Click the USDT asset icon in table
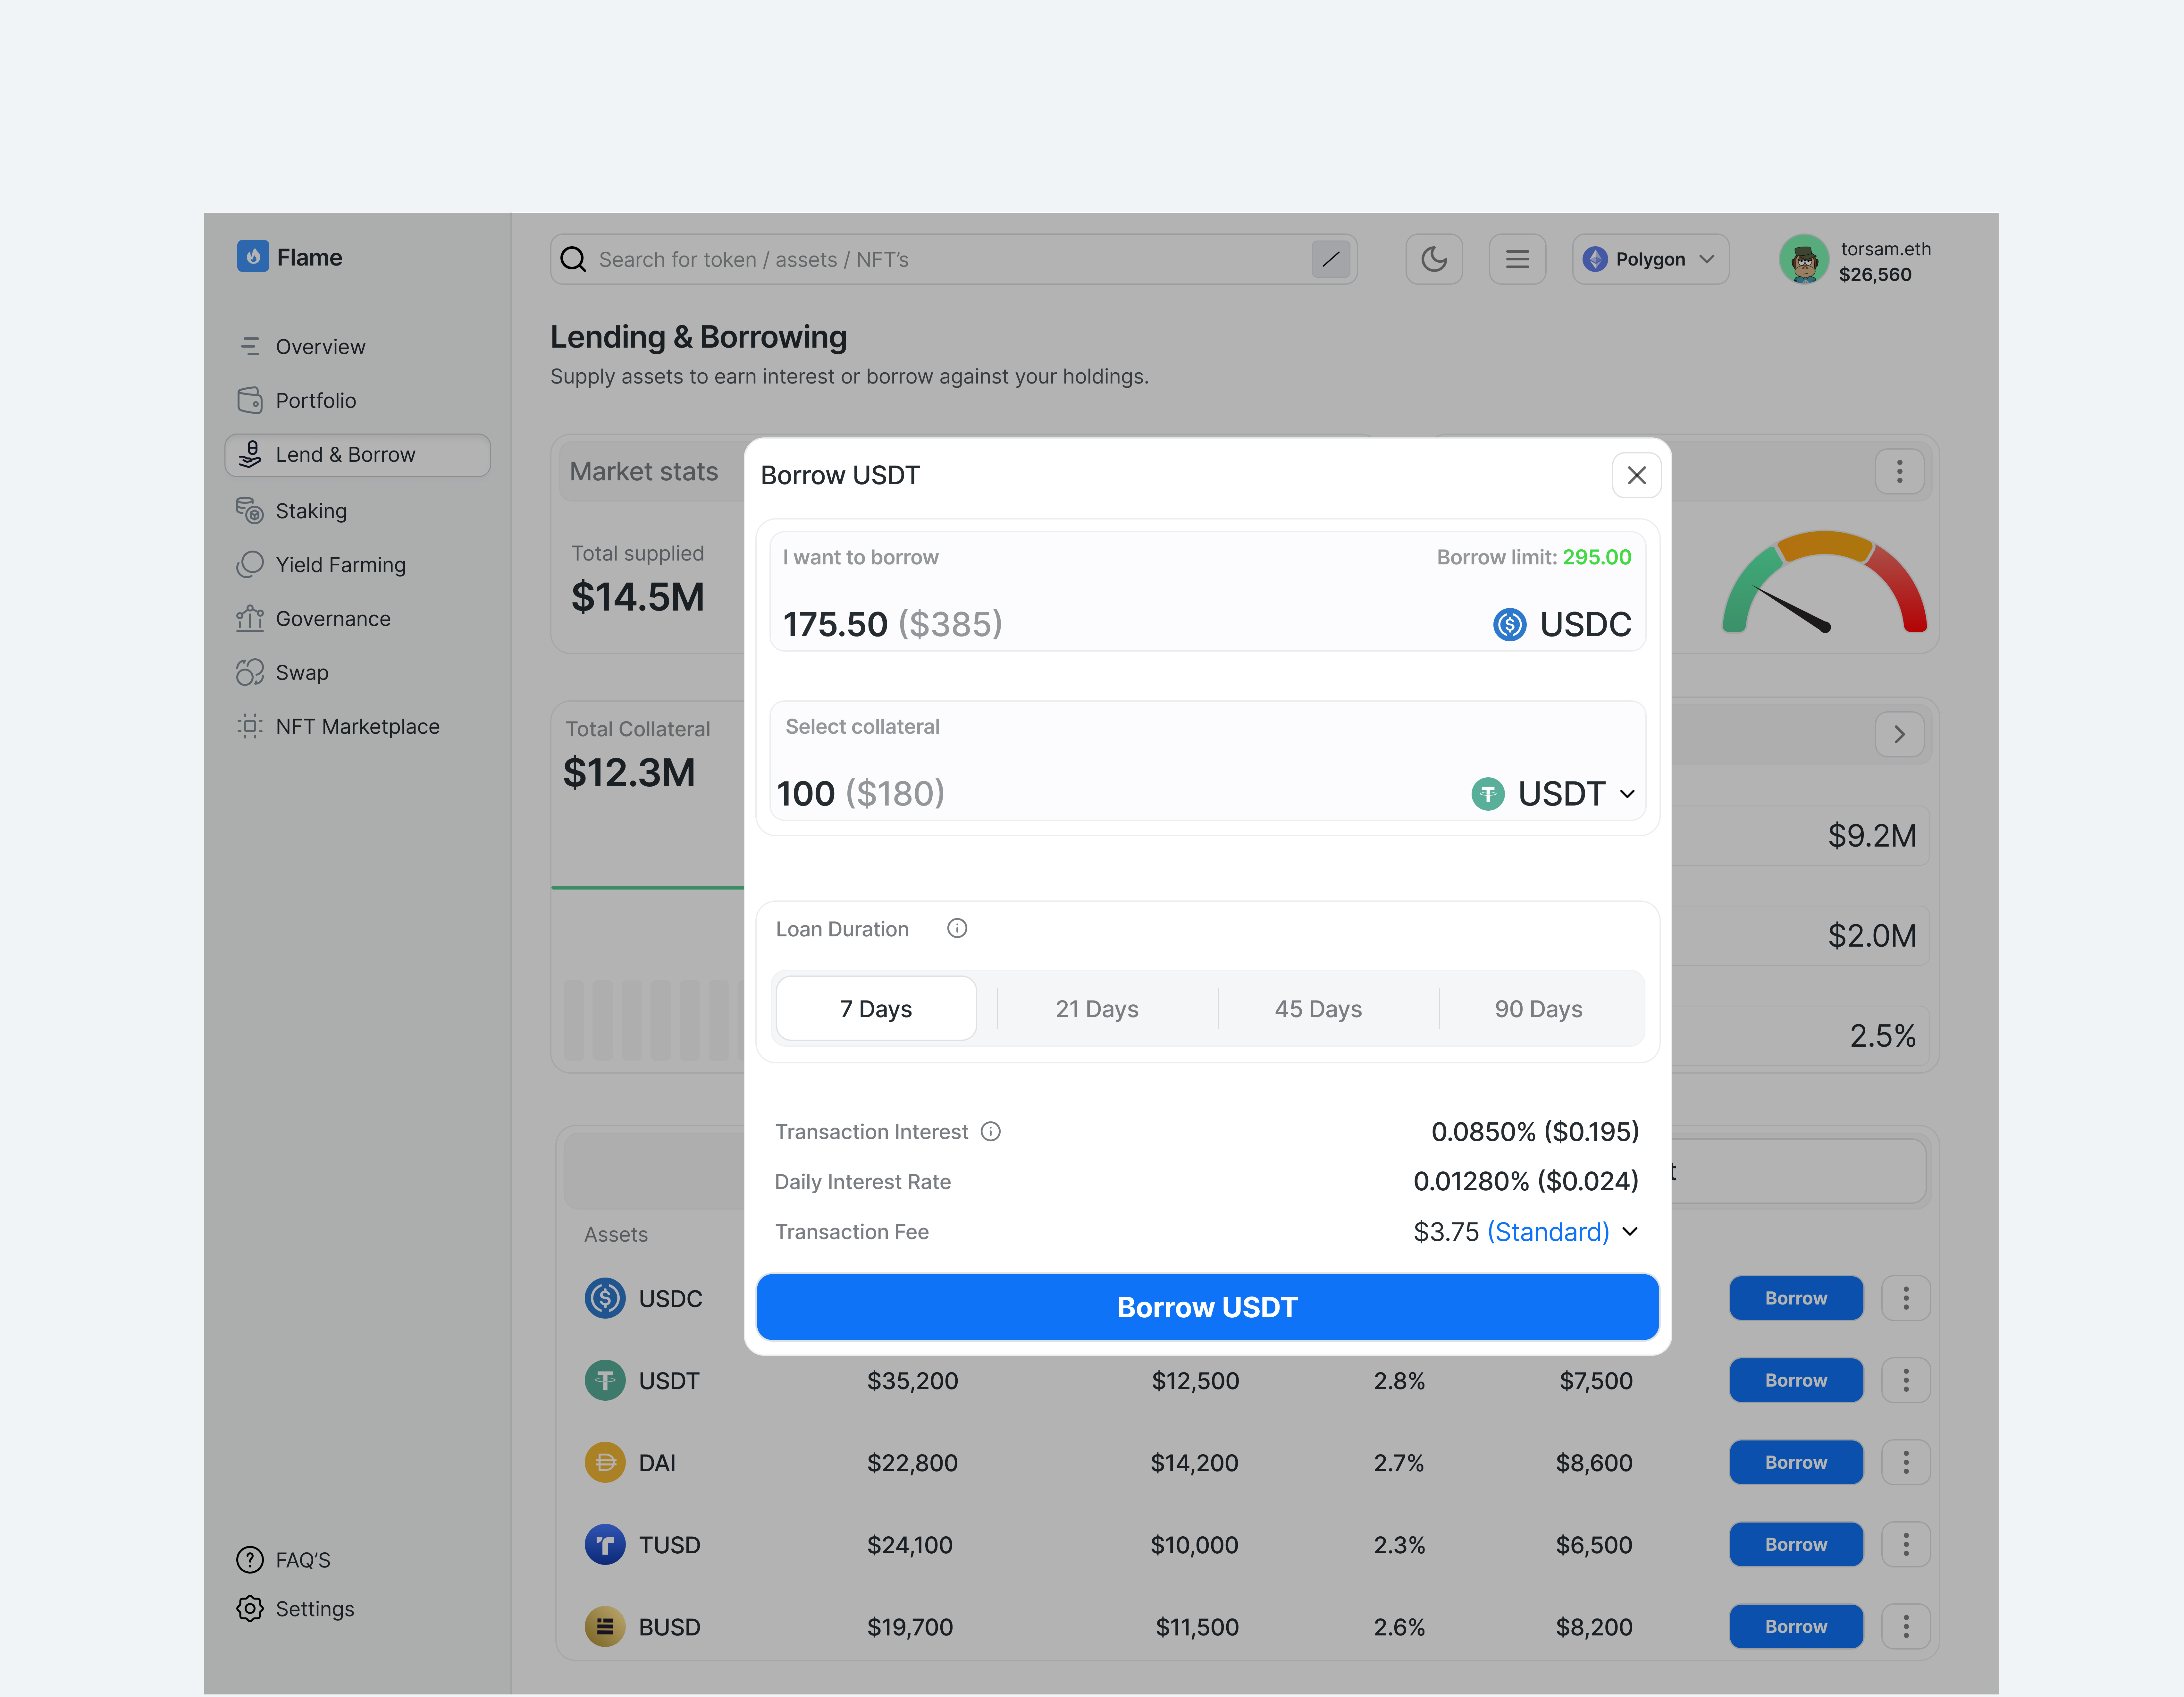 (x=605, y=1380)
